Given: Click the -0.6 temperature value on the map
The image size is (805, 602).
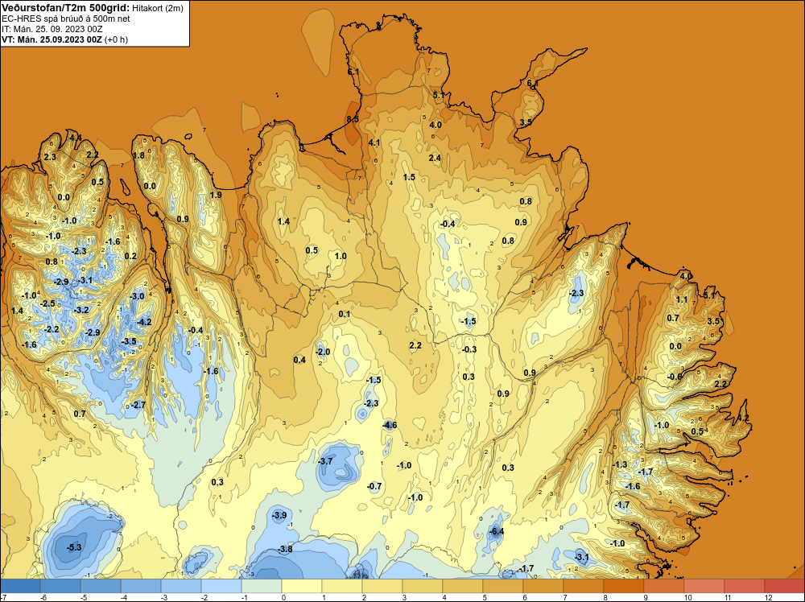Looking at the screenshot, I should coord(675,377).
